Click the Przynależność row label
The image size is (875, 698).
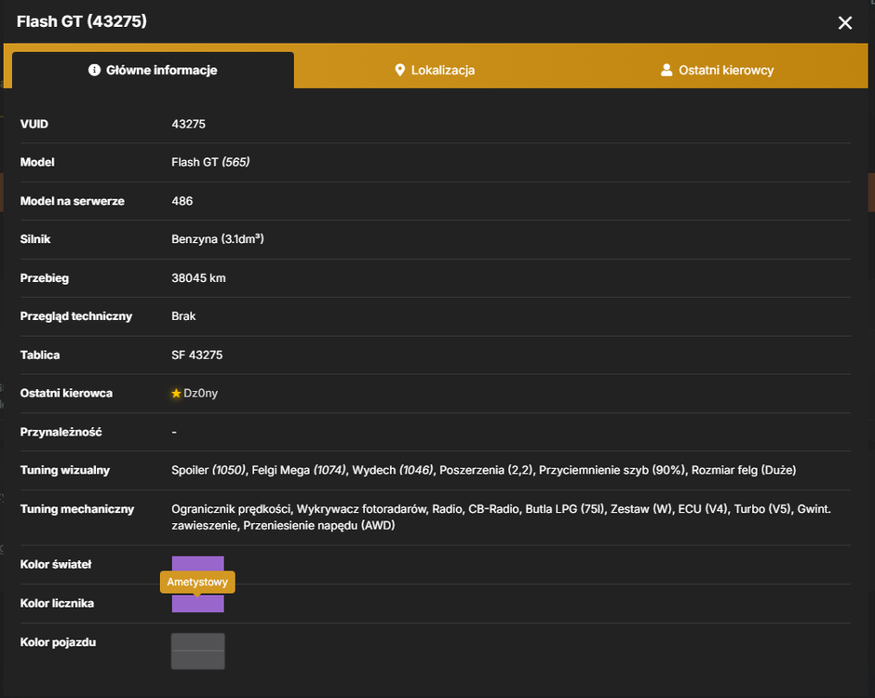(61, 432)
